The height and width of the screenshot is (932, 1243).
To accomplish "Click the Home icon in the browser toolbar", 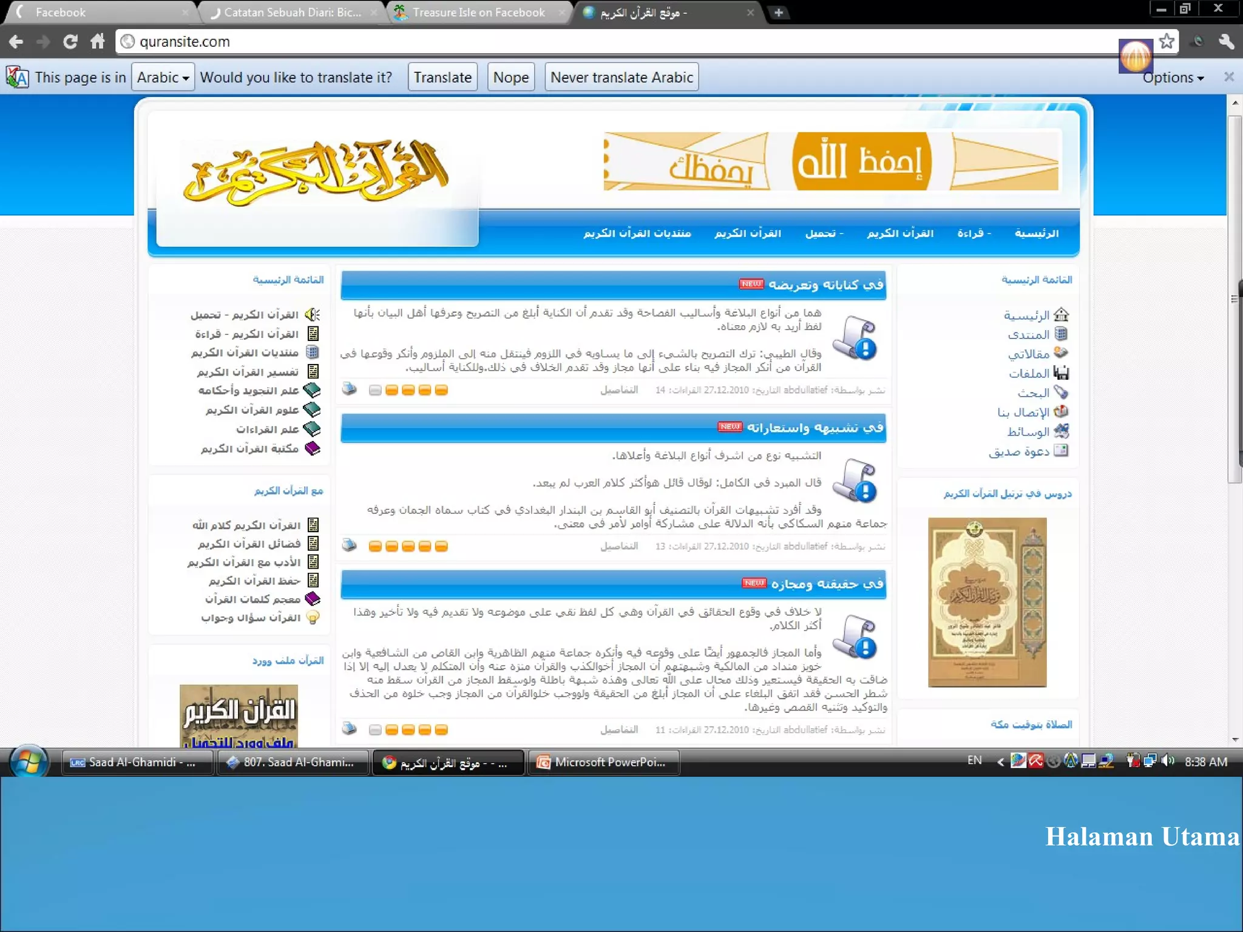I will 98,41.
